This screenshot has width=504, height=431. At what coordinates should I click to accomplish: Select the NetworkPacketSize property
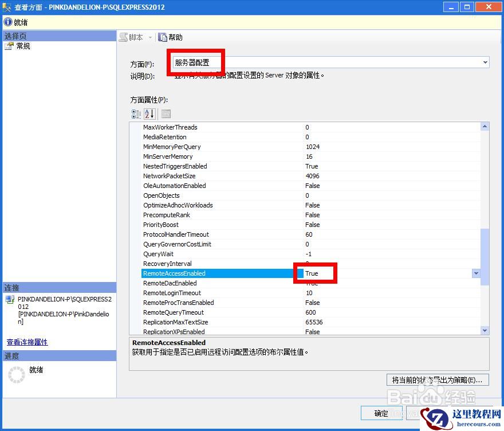169,176
